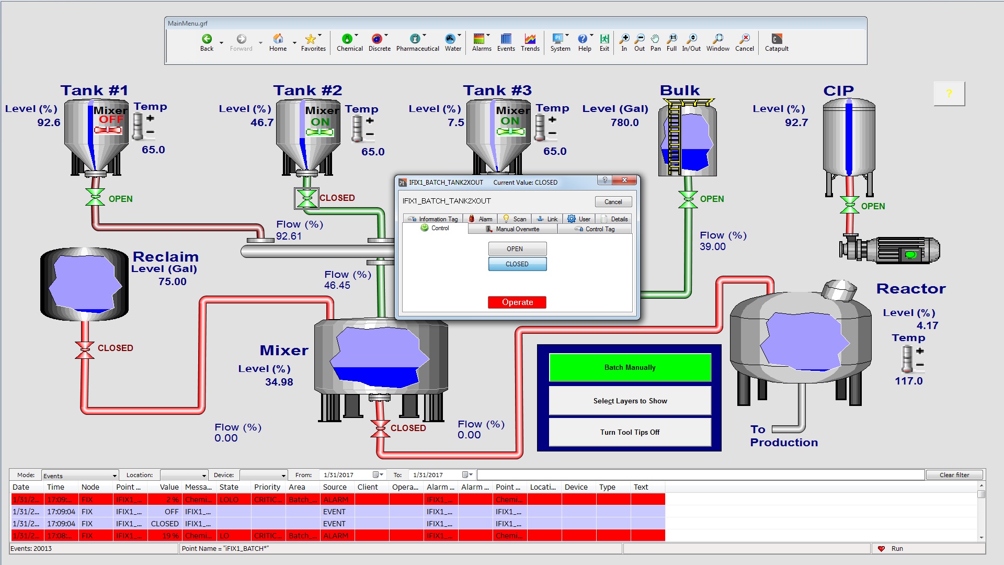The height and width of the screenshot is (565, 1004).
Task: Increase Reactor temperature with plus control
Action: (x=920, y=351)
